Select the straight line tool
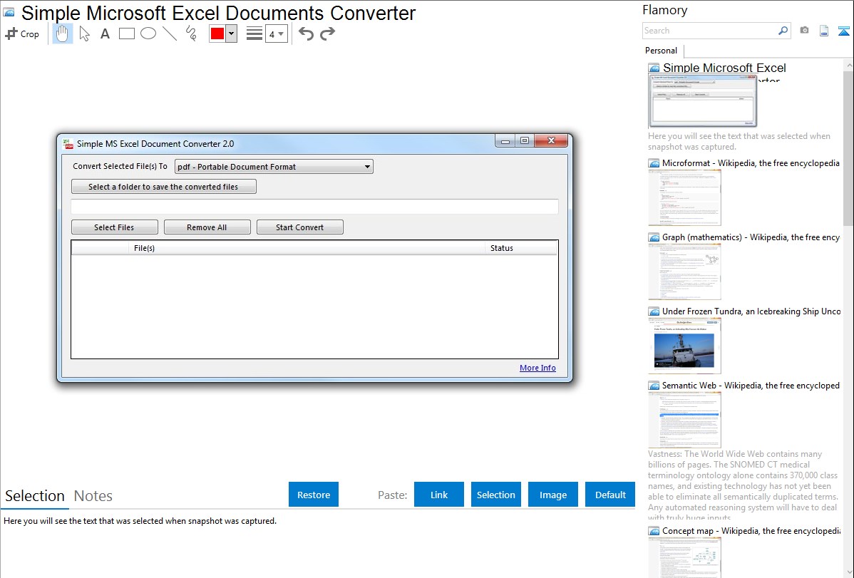The image size is (854, 578). [x=170, y=33]
